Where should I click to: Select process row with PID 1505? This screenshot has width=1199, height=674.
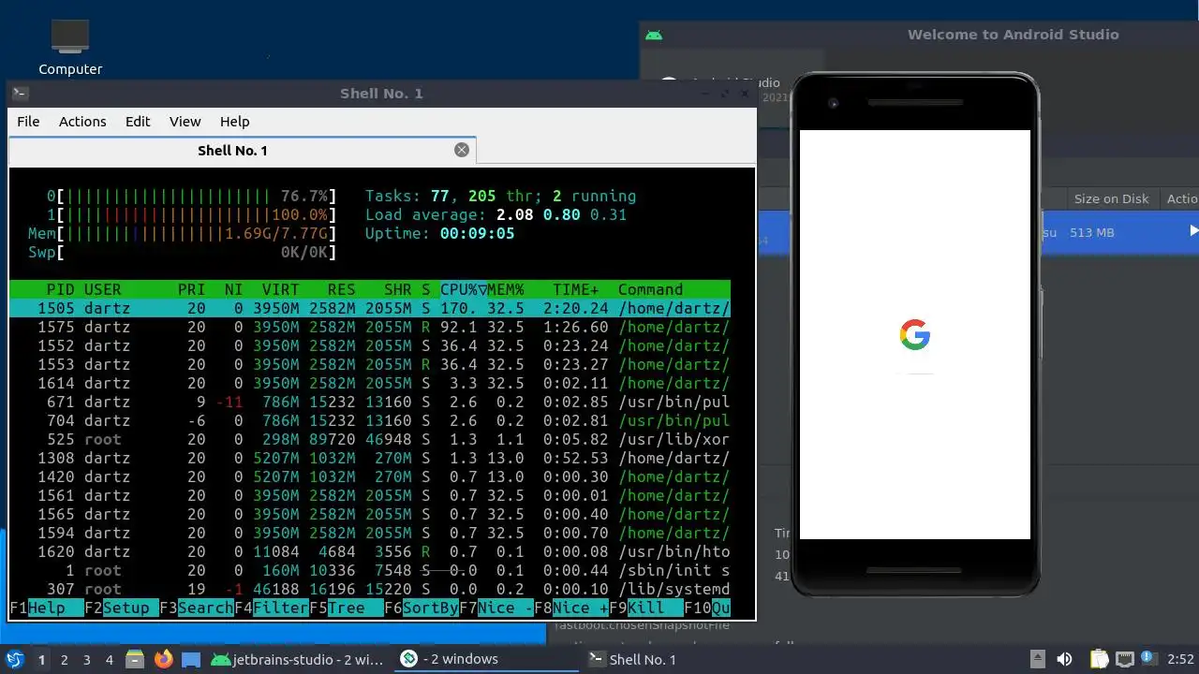tap(369, 308)
